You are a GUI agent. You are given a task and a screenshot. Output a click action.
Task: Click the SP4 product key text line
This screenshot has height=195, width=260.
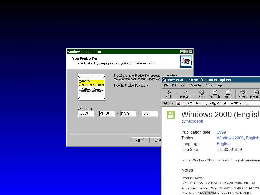pyautogui.click(x=218, y=183)
